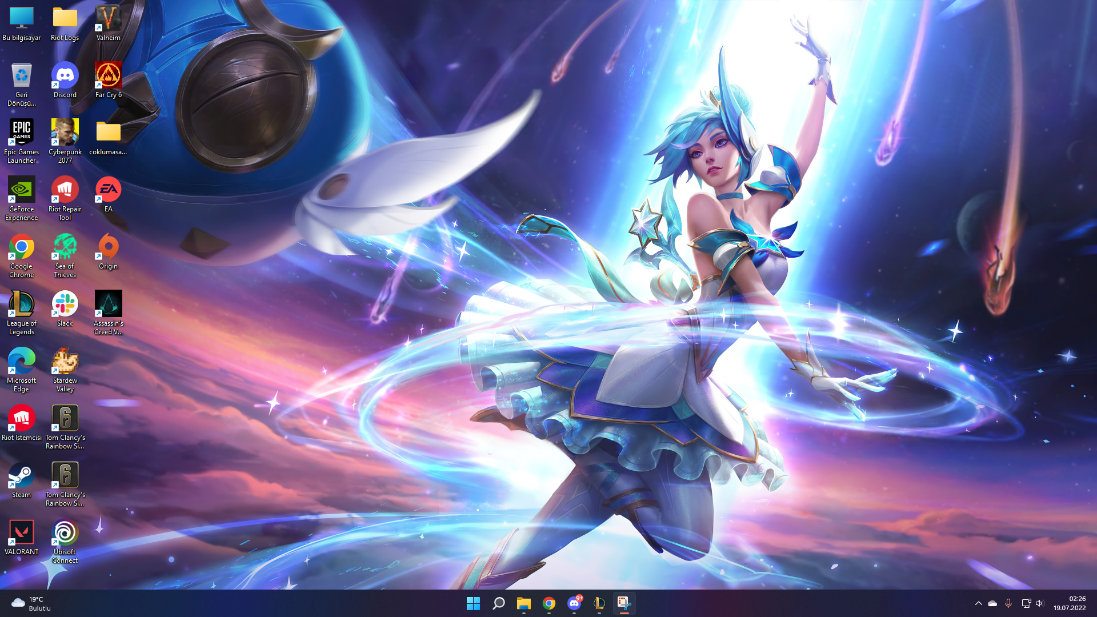Launch League of Legends desktop shortcut
The width and height of the screenshot is (1097, 617).
coord(22,313)
